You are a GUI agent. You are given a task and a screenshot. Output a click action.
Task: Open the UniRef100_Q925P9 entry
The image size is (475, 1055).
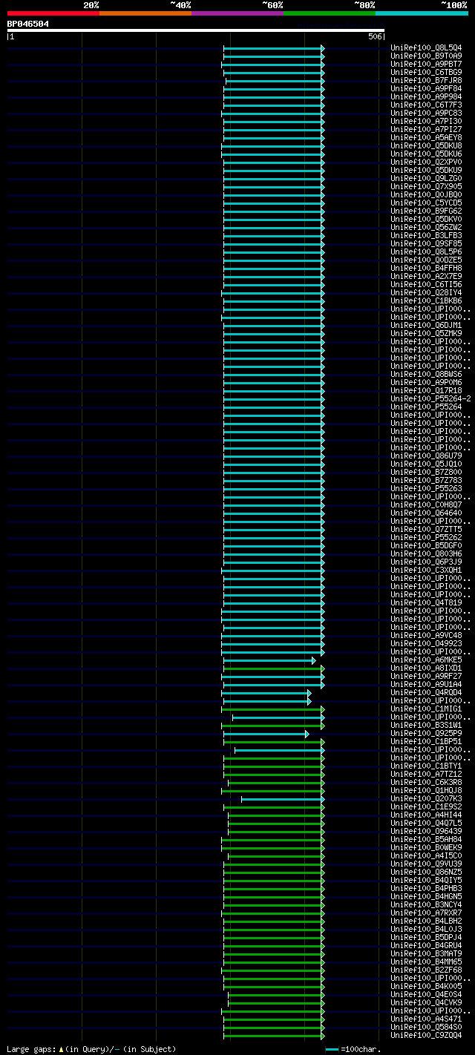point(426,733)
